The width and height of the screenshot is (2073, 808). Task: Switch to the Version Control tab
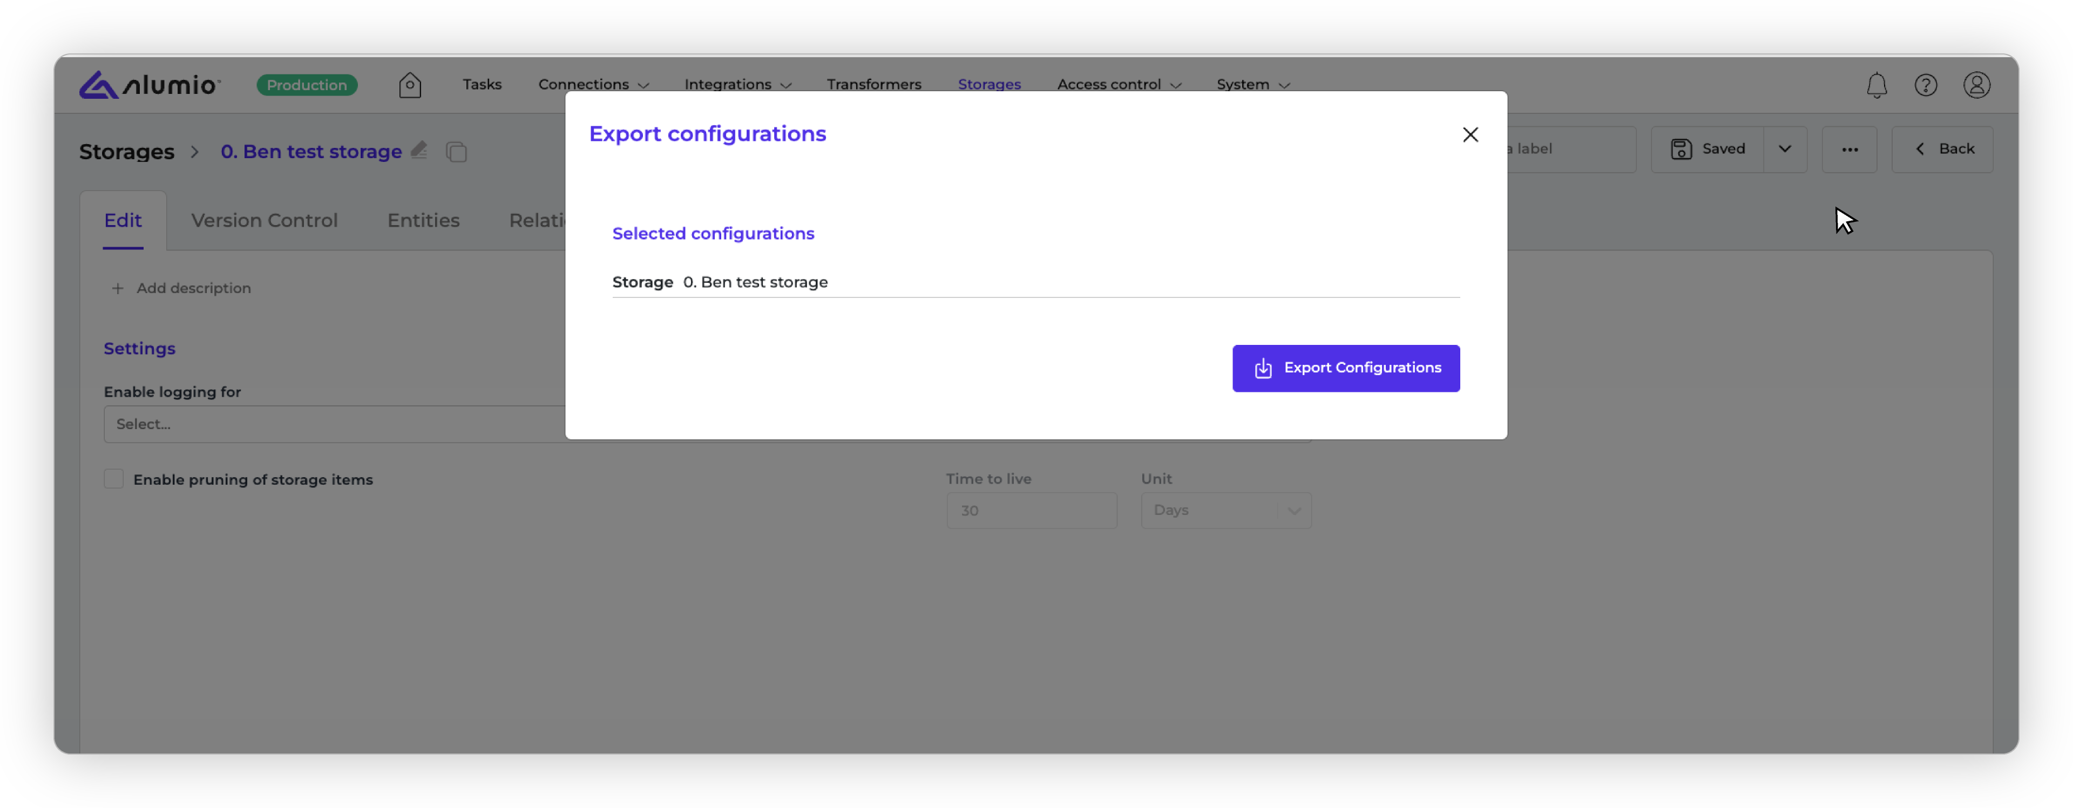(x=264, y=221)
